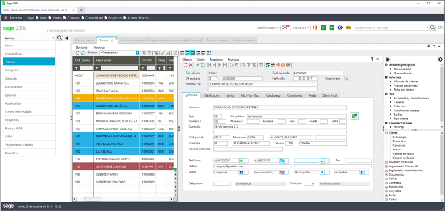The height and width of the screenshot is (211, 445).
Task: Go to previous record arrow
Action: click(214, 65)
